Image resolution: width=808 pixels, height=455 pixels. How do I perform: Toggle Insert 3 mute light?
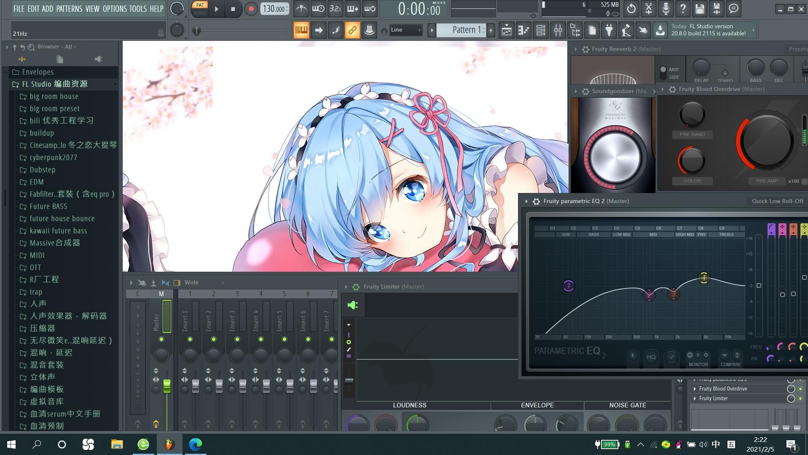coord(237,340)
